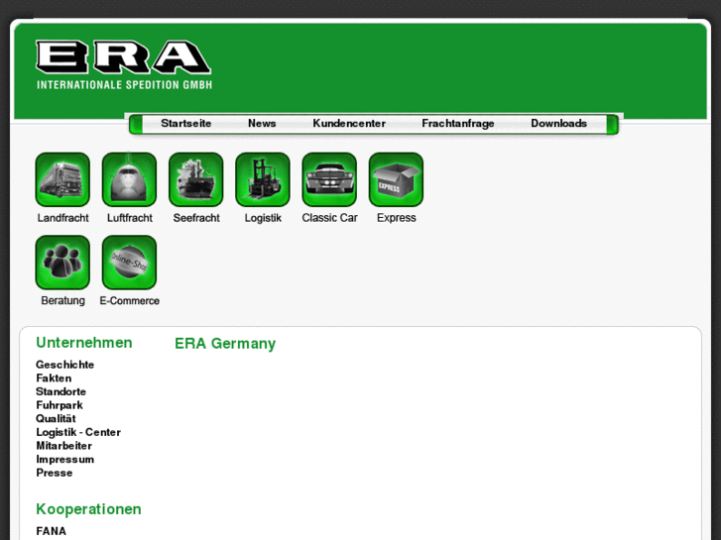Open the Geschichte sidebar link
Image resolution: width=721 pixels, height=540 pixels.
64,365
